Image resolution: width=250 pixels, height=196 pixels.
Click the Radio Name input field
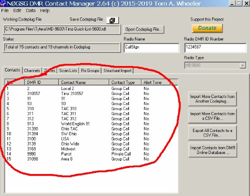(151, 48)
